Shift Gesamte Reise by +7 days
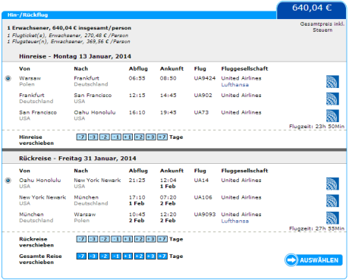The image size is (349, 280). click(162, 256)
